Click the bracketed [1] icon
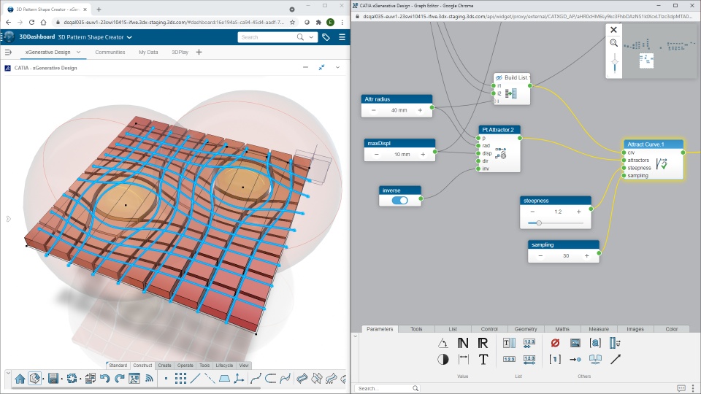701x394 pixels. point(555,359)
